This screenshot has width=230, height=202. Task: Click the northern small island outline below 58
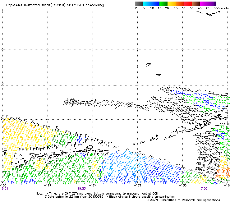(x=149, y=64)
